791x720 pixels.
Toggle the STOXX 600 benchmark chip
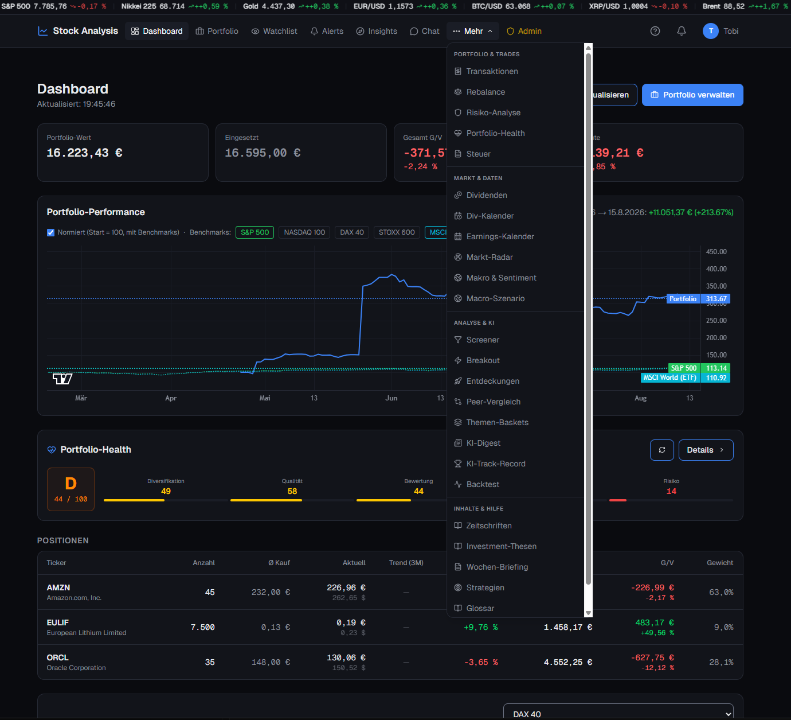tap(397, 232)
